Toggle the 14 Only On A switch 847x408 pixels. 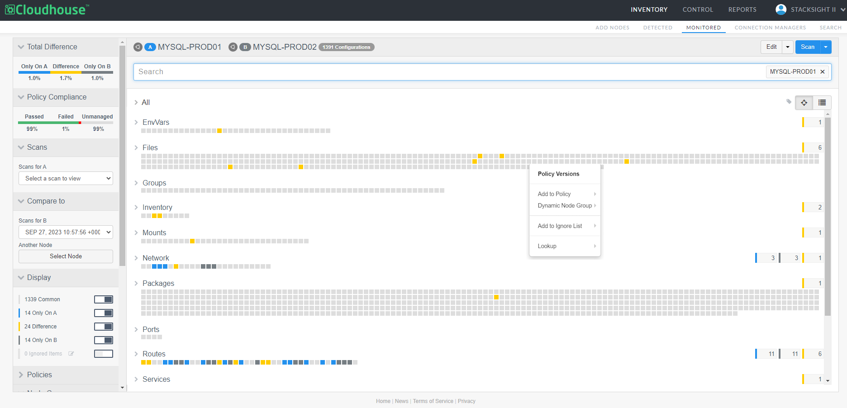click(104, 313)
